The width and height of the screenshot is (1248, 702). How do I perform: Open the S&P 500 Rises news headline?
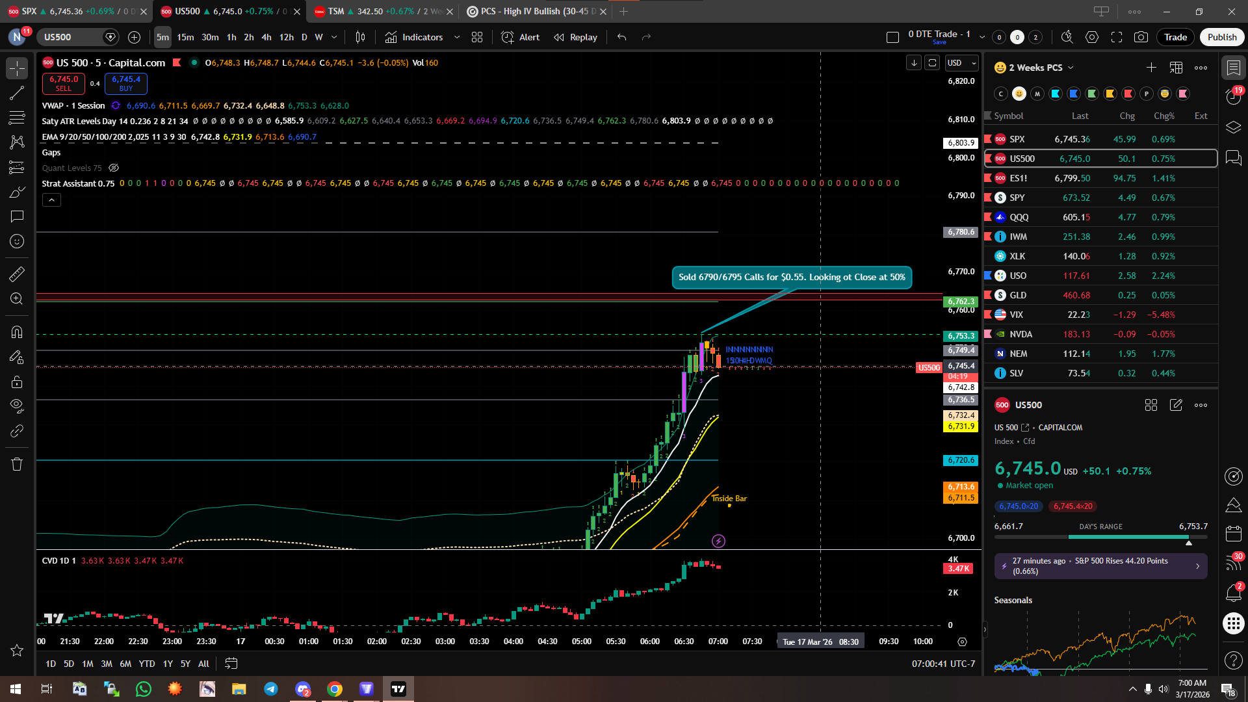point(1100,565)
